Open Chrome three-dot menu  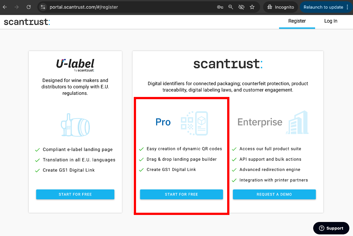tap(347, 7)
